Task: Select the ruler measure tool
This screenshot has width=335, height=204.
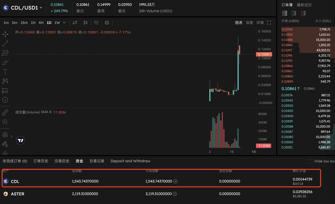Action: (x=5, y=113)
